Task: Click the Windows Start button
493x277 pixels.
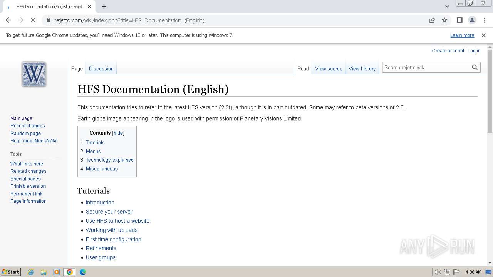Action: (10, 272)
